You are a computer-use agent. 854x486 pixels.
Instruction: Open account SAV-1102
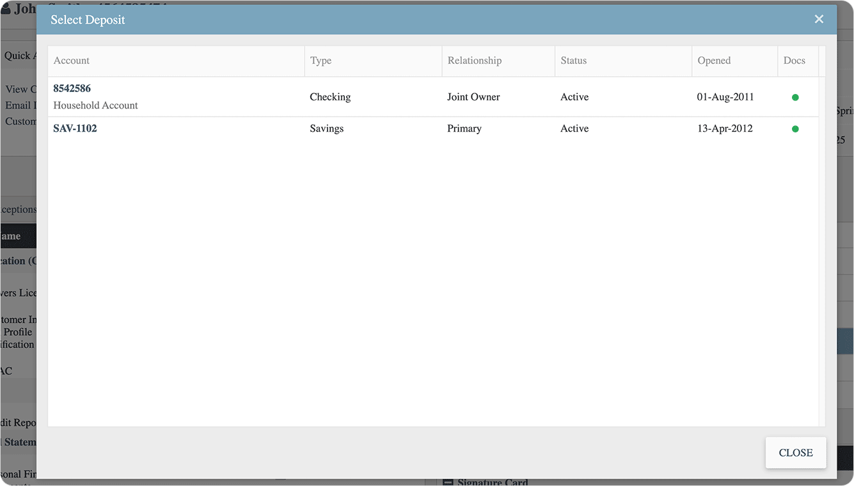[75, 129]
